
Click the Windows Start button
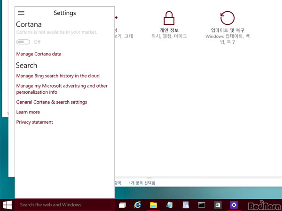click(7, 205)
